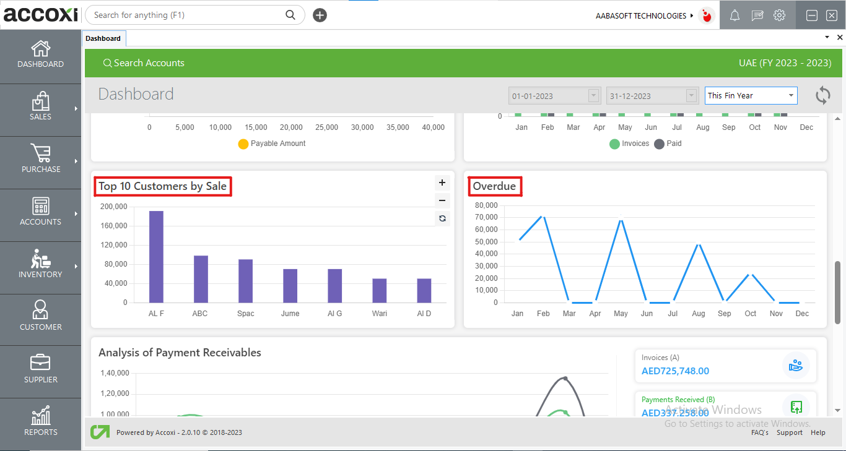The width and height of the screenshot is (846, 451).
Task: Open the Sales menu in sidebar
Action: tap(40, 107)
